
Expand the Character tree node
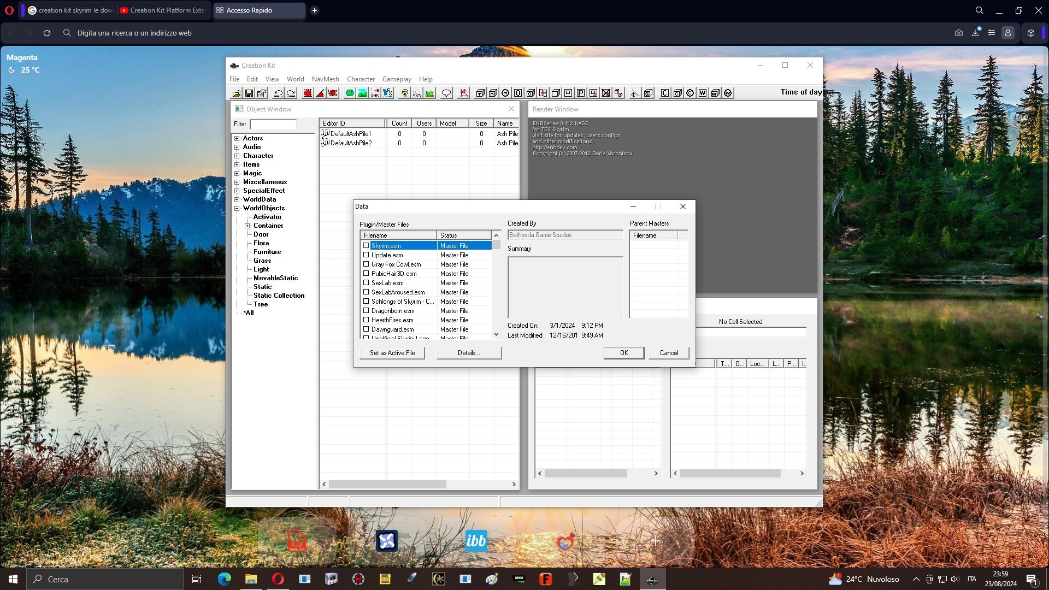tap(237, 156)
